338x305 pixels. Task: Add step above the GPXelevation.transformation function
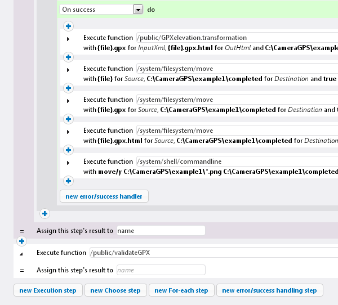tap(68, 26)
